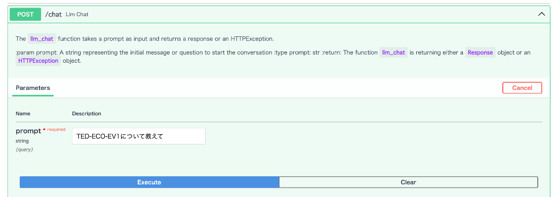
Task: Click the string type label under prompt
Action: 22,141
